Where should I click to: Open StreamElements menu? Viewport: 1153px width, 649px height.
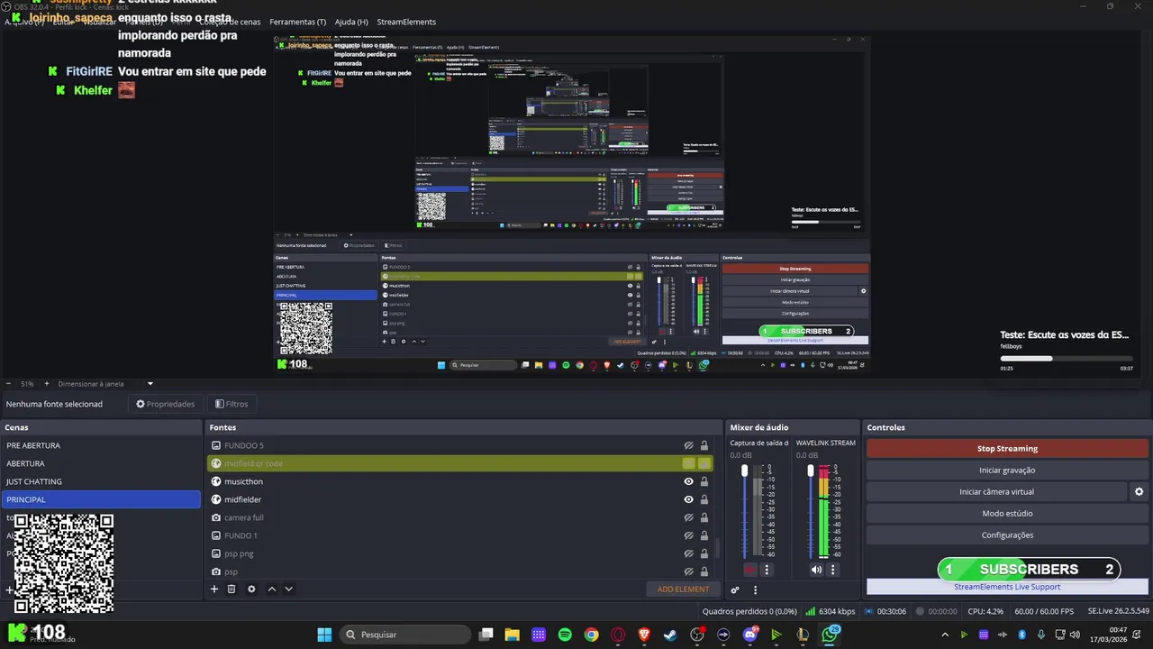tap(406, 22)
